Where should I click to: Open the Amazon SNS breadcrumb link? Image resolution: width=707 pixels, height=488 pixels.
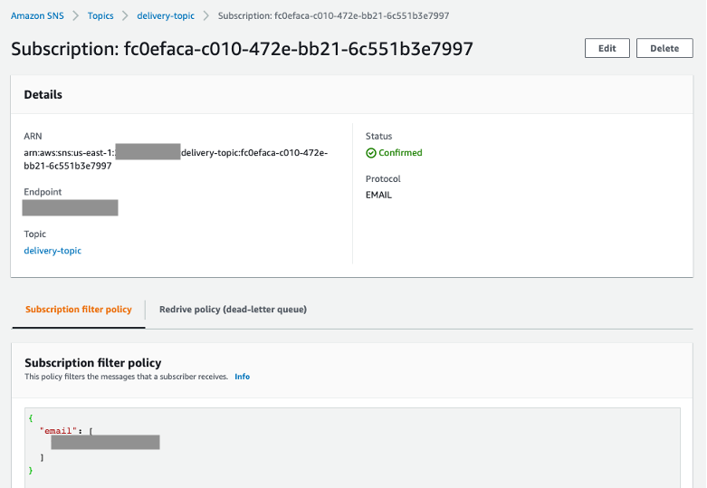(37, 15)
